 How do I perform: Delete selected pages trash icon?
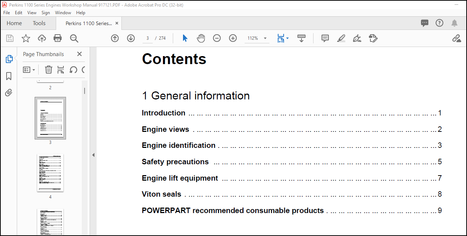[x=48, y=70]
